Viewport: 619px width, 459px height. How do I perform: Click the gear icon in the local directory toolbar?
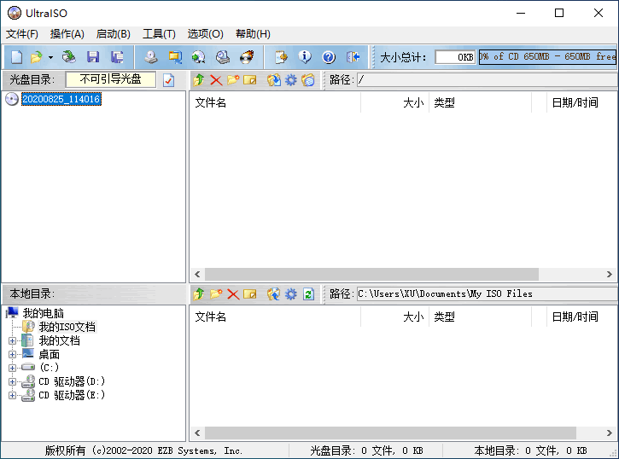point(291,294)
